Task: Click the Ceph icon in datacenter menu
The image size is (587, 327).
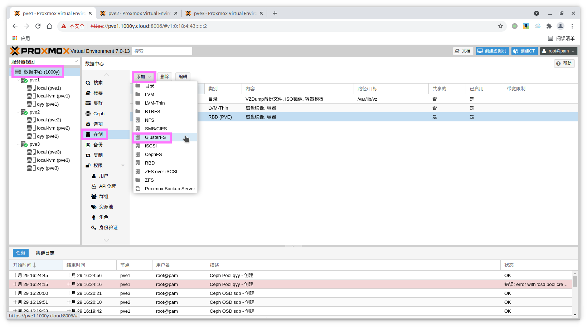Action: pyautogui.click(x=88, y=114)
